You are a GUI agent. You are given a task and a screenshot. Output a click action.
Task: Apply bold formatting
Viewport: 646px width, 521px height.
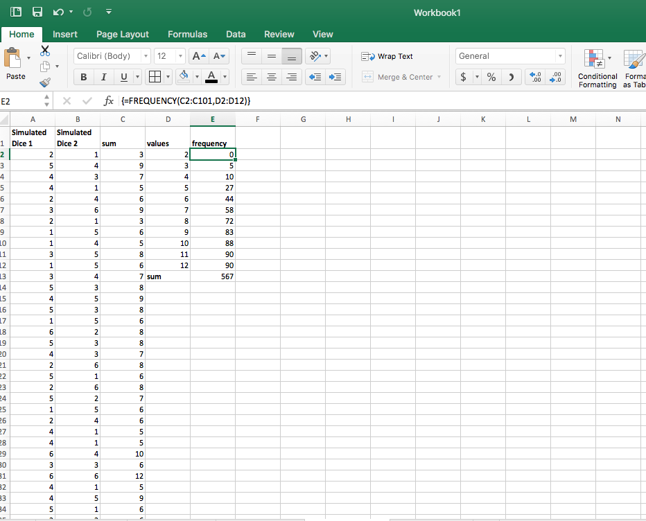click(x=83, y=77)
